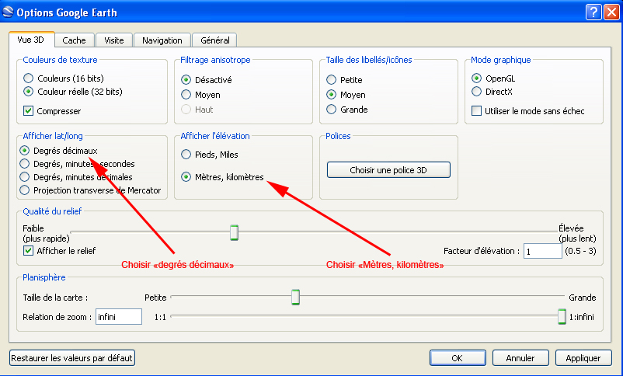Select Degrés, minutes décimales option
Screen dimensions: 623x376
point(25,177)
